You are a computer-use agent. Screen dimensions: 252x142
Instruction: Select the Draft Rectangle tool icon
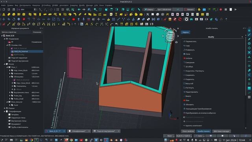39,24
